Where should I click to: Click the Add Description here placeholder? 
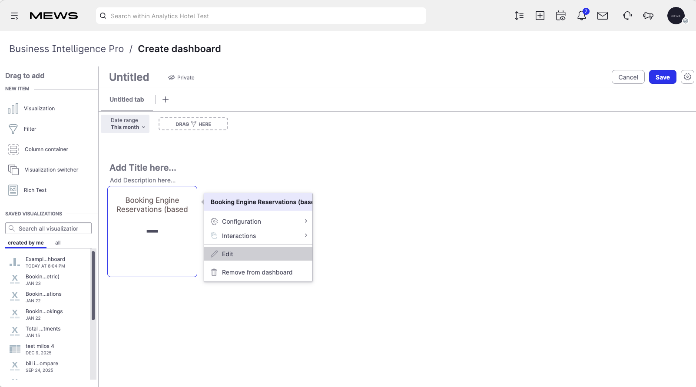(143, 180)
